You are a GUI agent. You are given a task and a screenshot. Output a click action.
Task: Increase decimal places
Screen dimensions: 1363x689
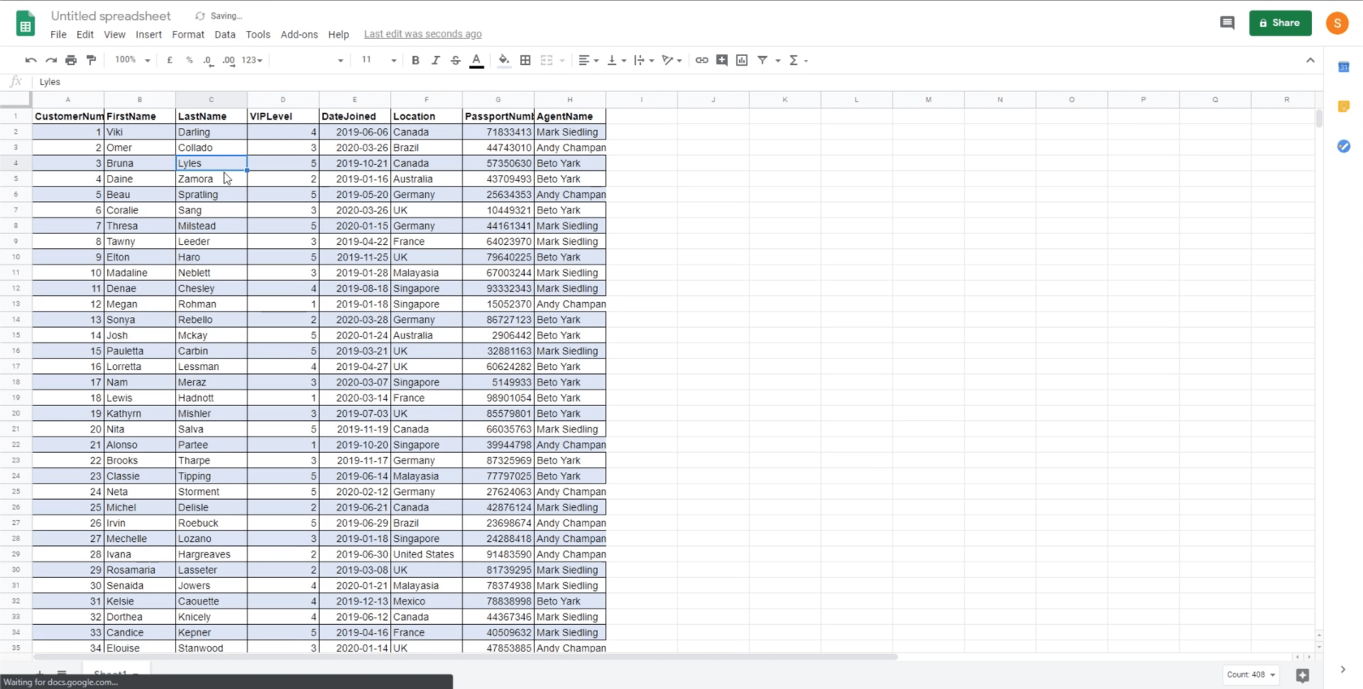pyautogui.click(x=229, y=60)
